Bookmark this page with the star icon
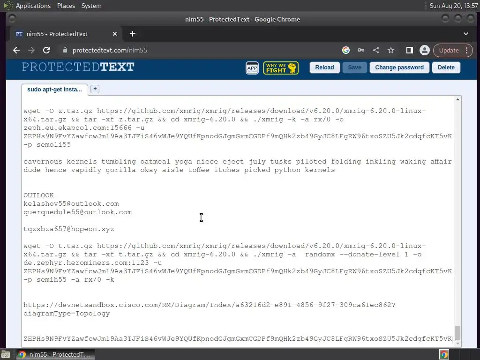480x360 pixels. pyautogui.click(x=391, y=50)
